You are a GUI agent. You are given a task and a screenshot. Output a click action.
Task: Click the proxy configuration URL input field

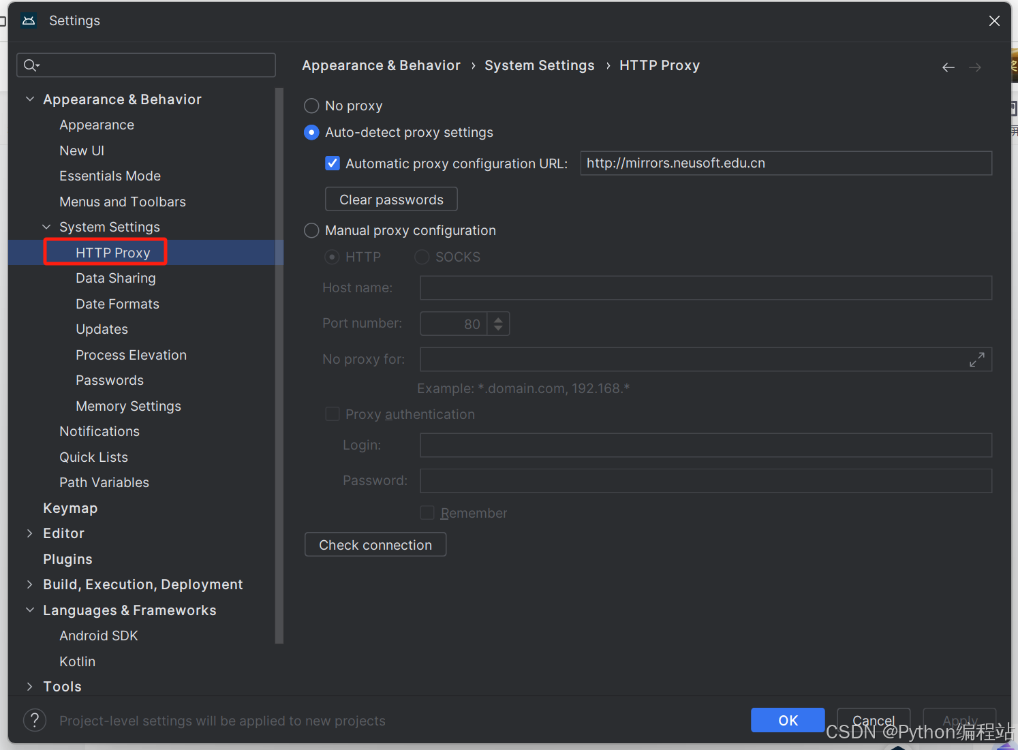coord(785,163)
